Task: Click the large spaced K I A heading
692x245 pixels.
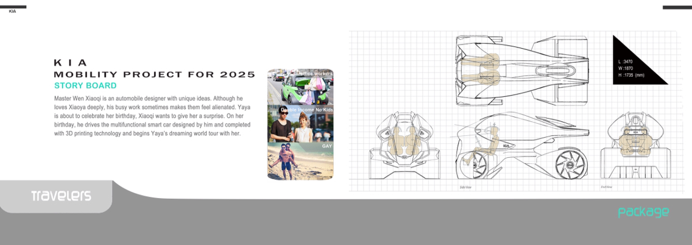Action: (70, 63)
